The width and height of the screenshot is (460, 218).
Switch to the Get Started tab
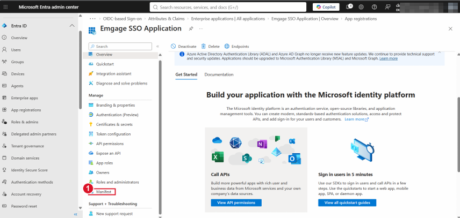(x=186, y=74)
